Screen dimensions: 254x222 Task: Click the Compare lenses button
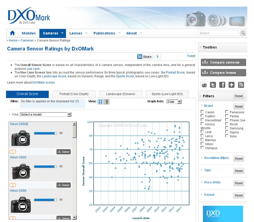(x=224, y=73)
